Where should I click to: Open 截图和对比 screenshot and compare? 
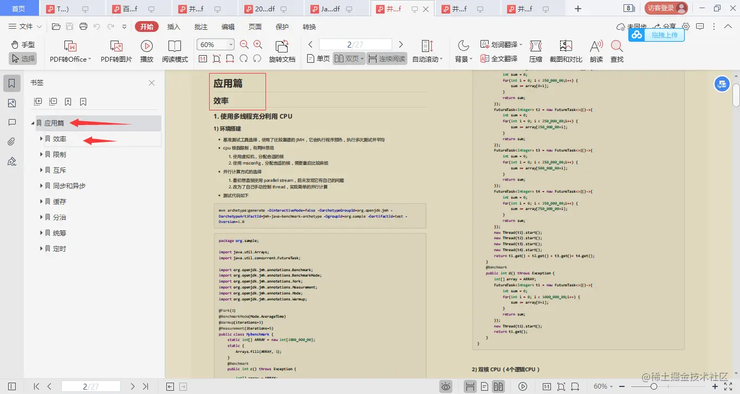click(x=566, y=52)
